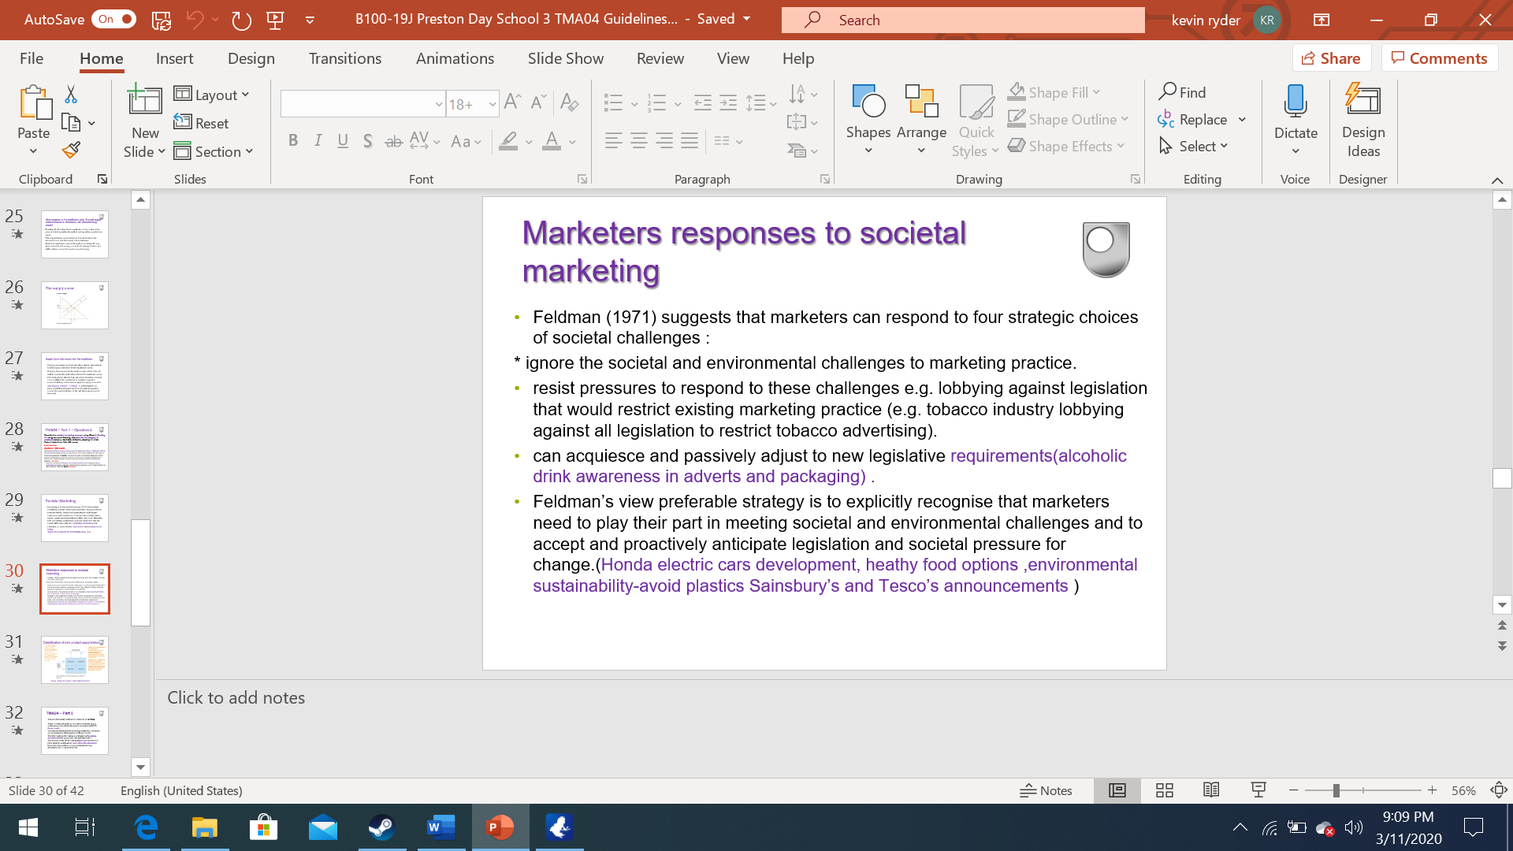1513x851 pixels.
Task: Apply text shadow with S icon
Action: click(367, 141)
